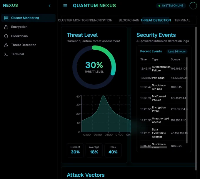200x179 pixels.
Task: Open Terminal from the sidebar
Action: point(29,54)
